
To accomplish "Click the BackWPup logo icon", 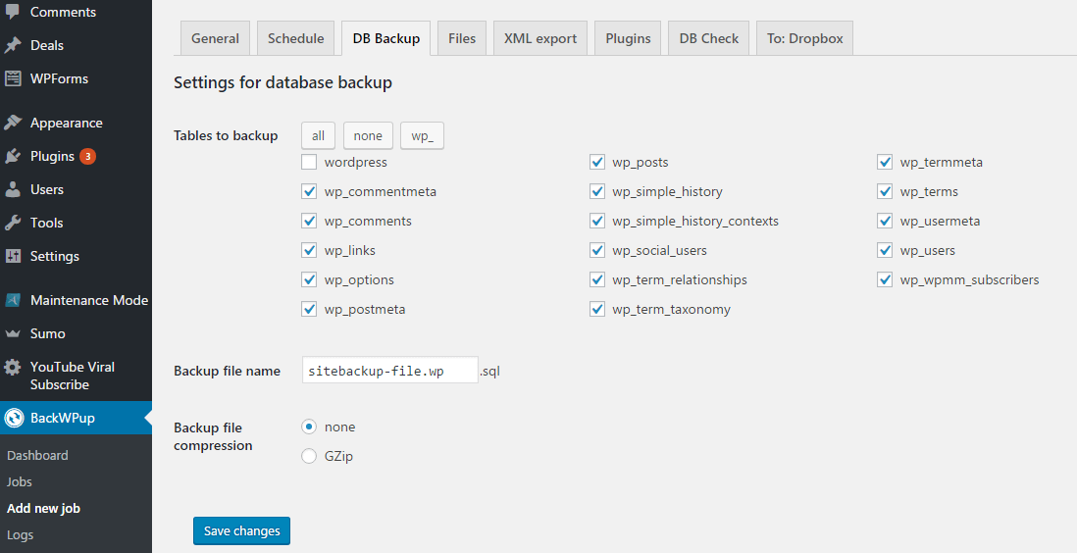I will 13,418.
